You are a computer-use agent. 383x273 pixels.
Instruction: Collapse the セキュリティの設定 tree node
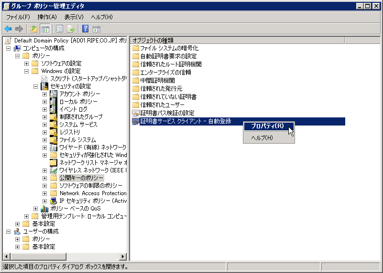pos(35,86)
